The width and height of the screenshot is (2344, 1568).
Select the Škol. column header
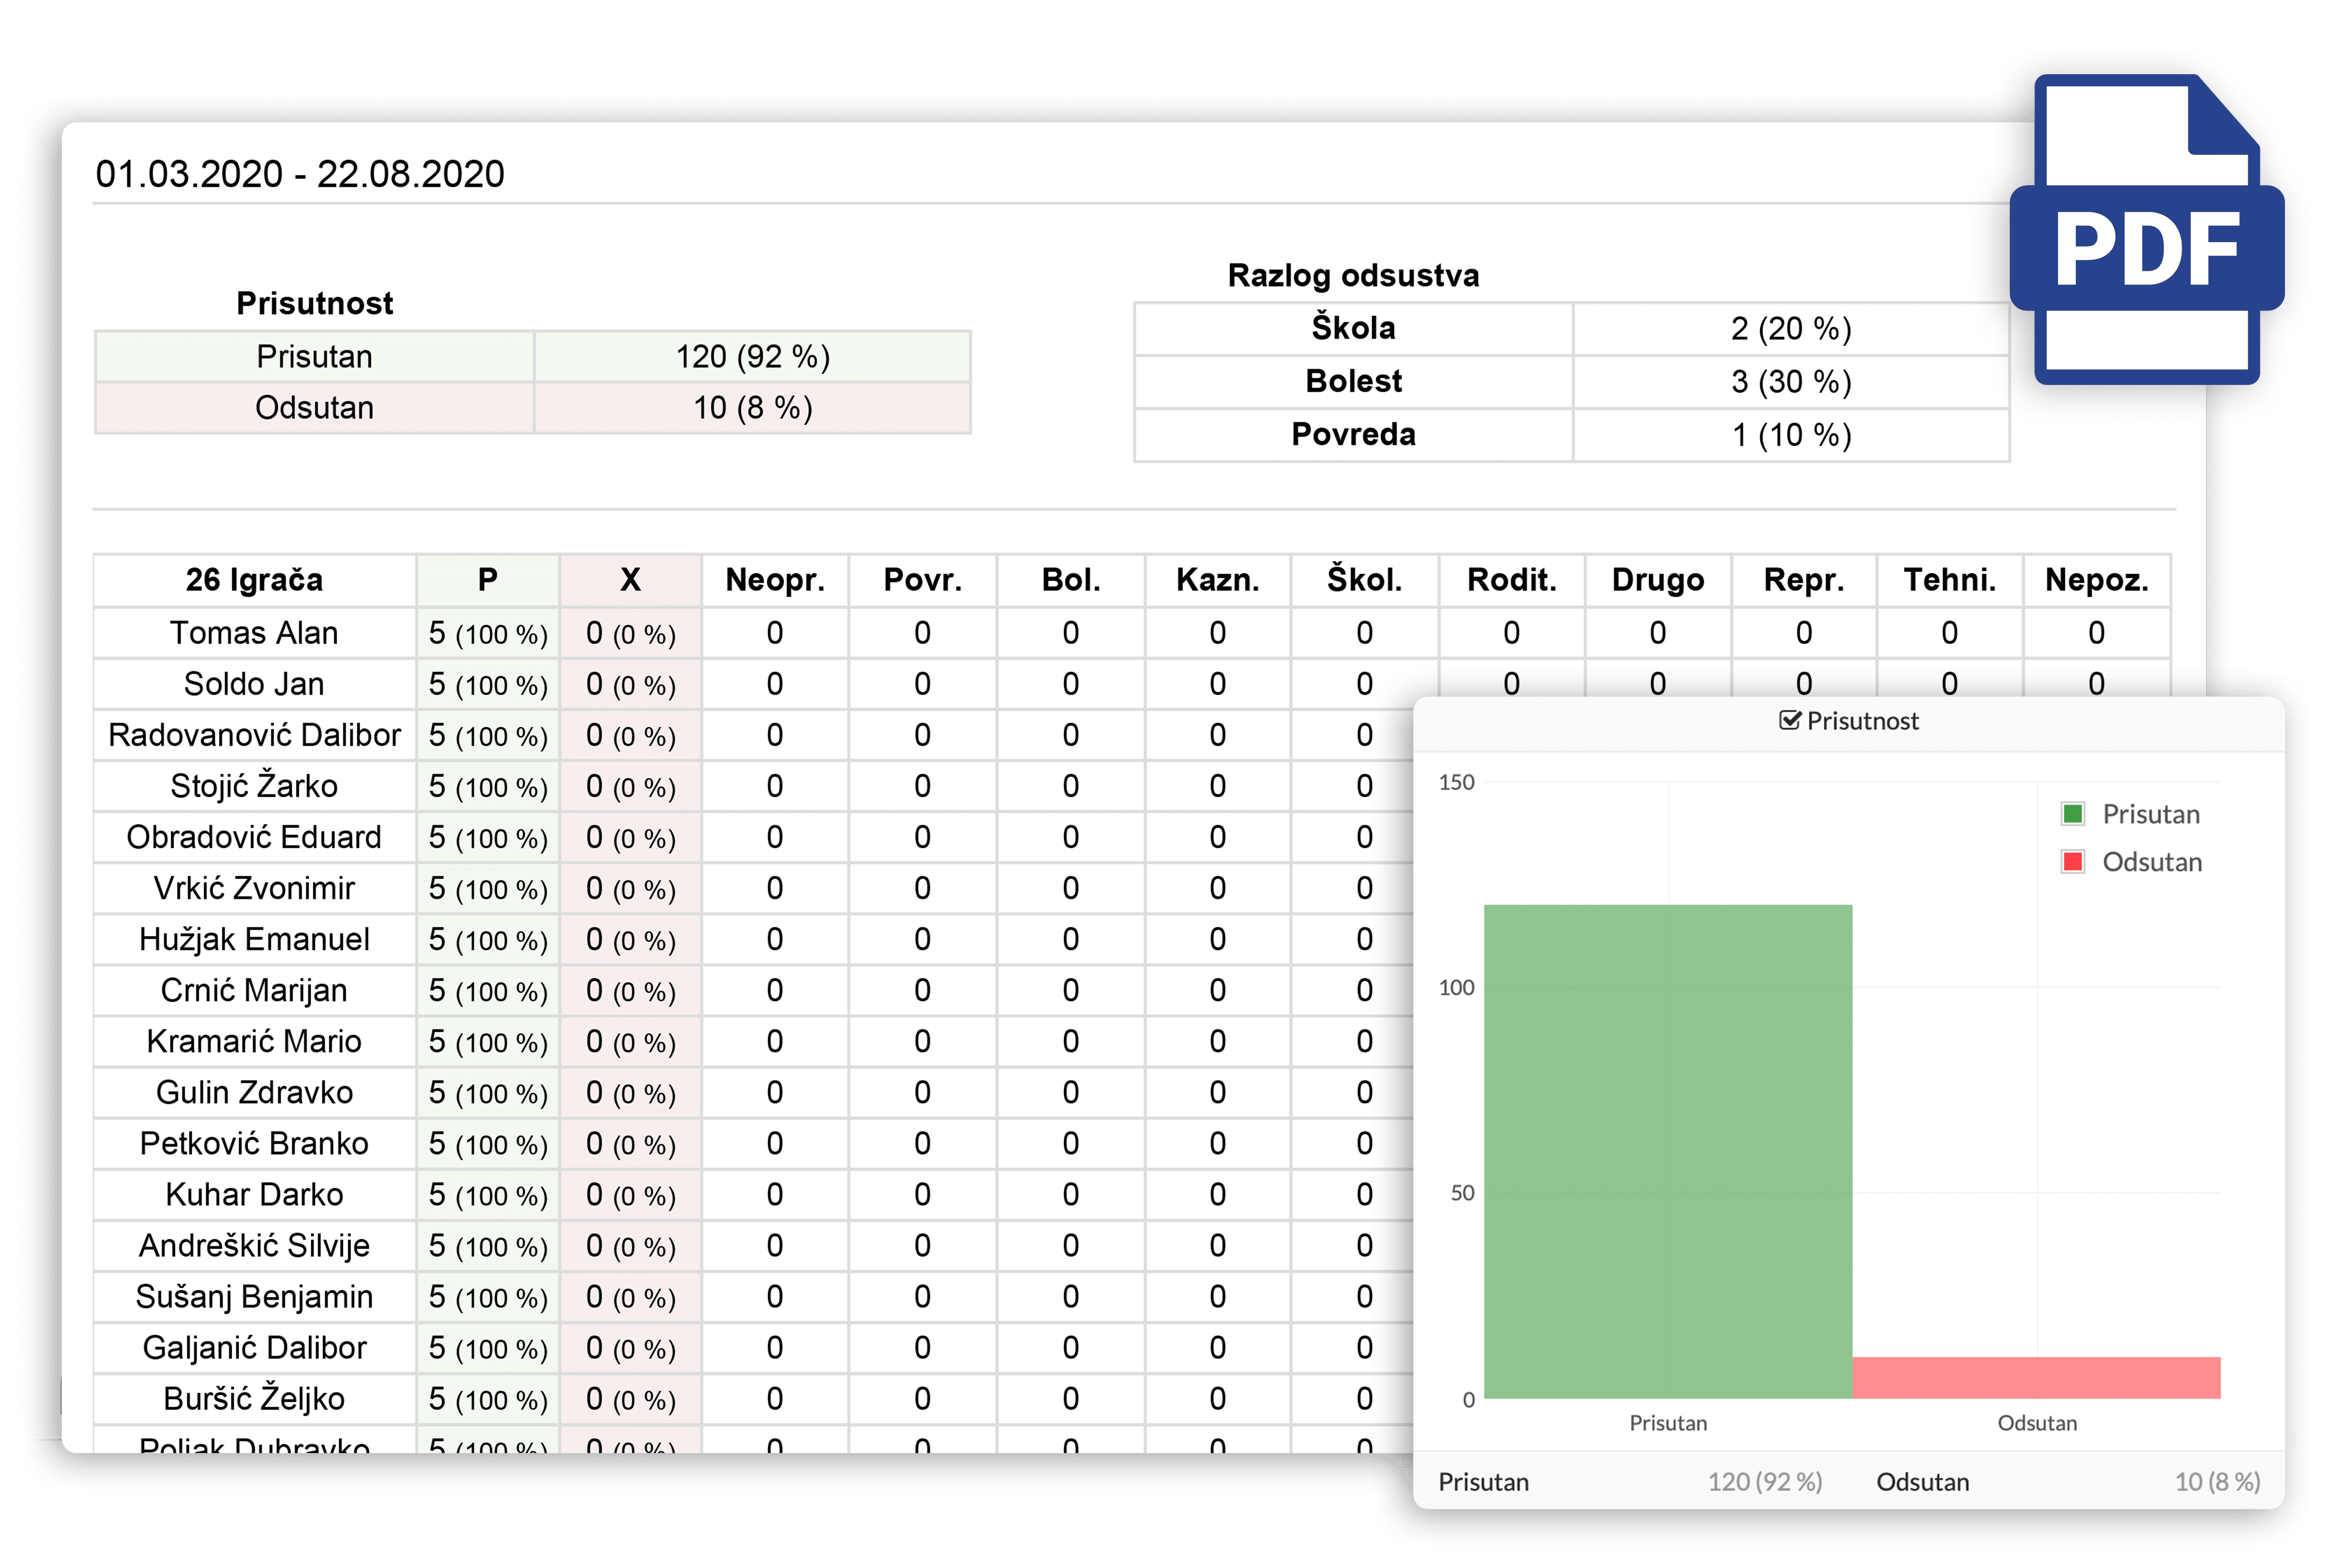tap(1365, 580)
